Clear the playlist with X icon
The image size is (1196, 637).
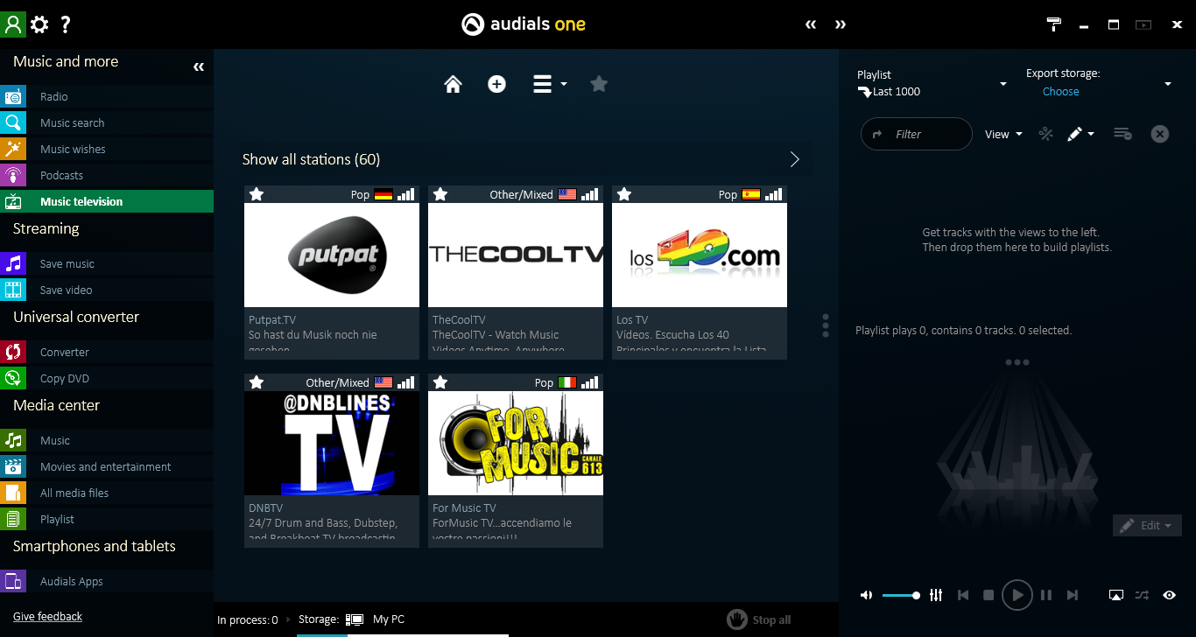(1159, 134)
